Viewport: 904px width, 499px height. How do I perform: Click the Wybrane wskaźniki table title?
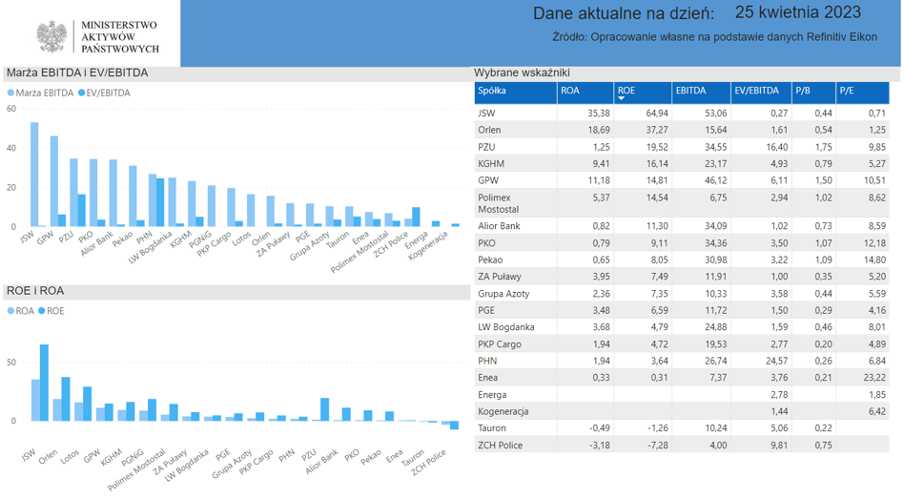click(x=522, y=73)
